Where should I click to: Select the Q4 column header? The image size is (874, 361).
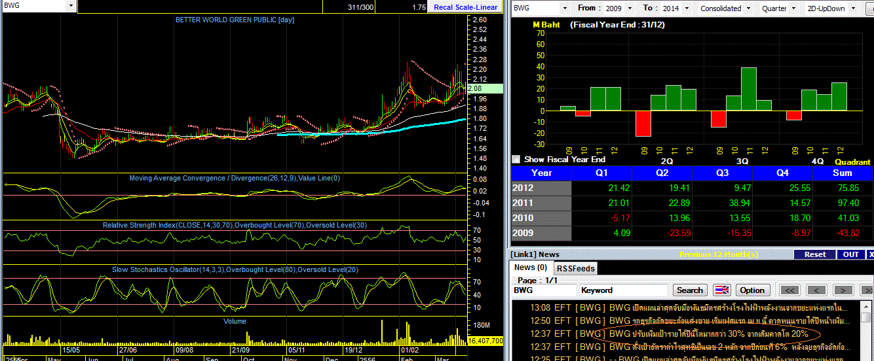click(783, 173)
